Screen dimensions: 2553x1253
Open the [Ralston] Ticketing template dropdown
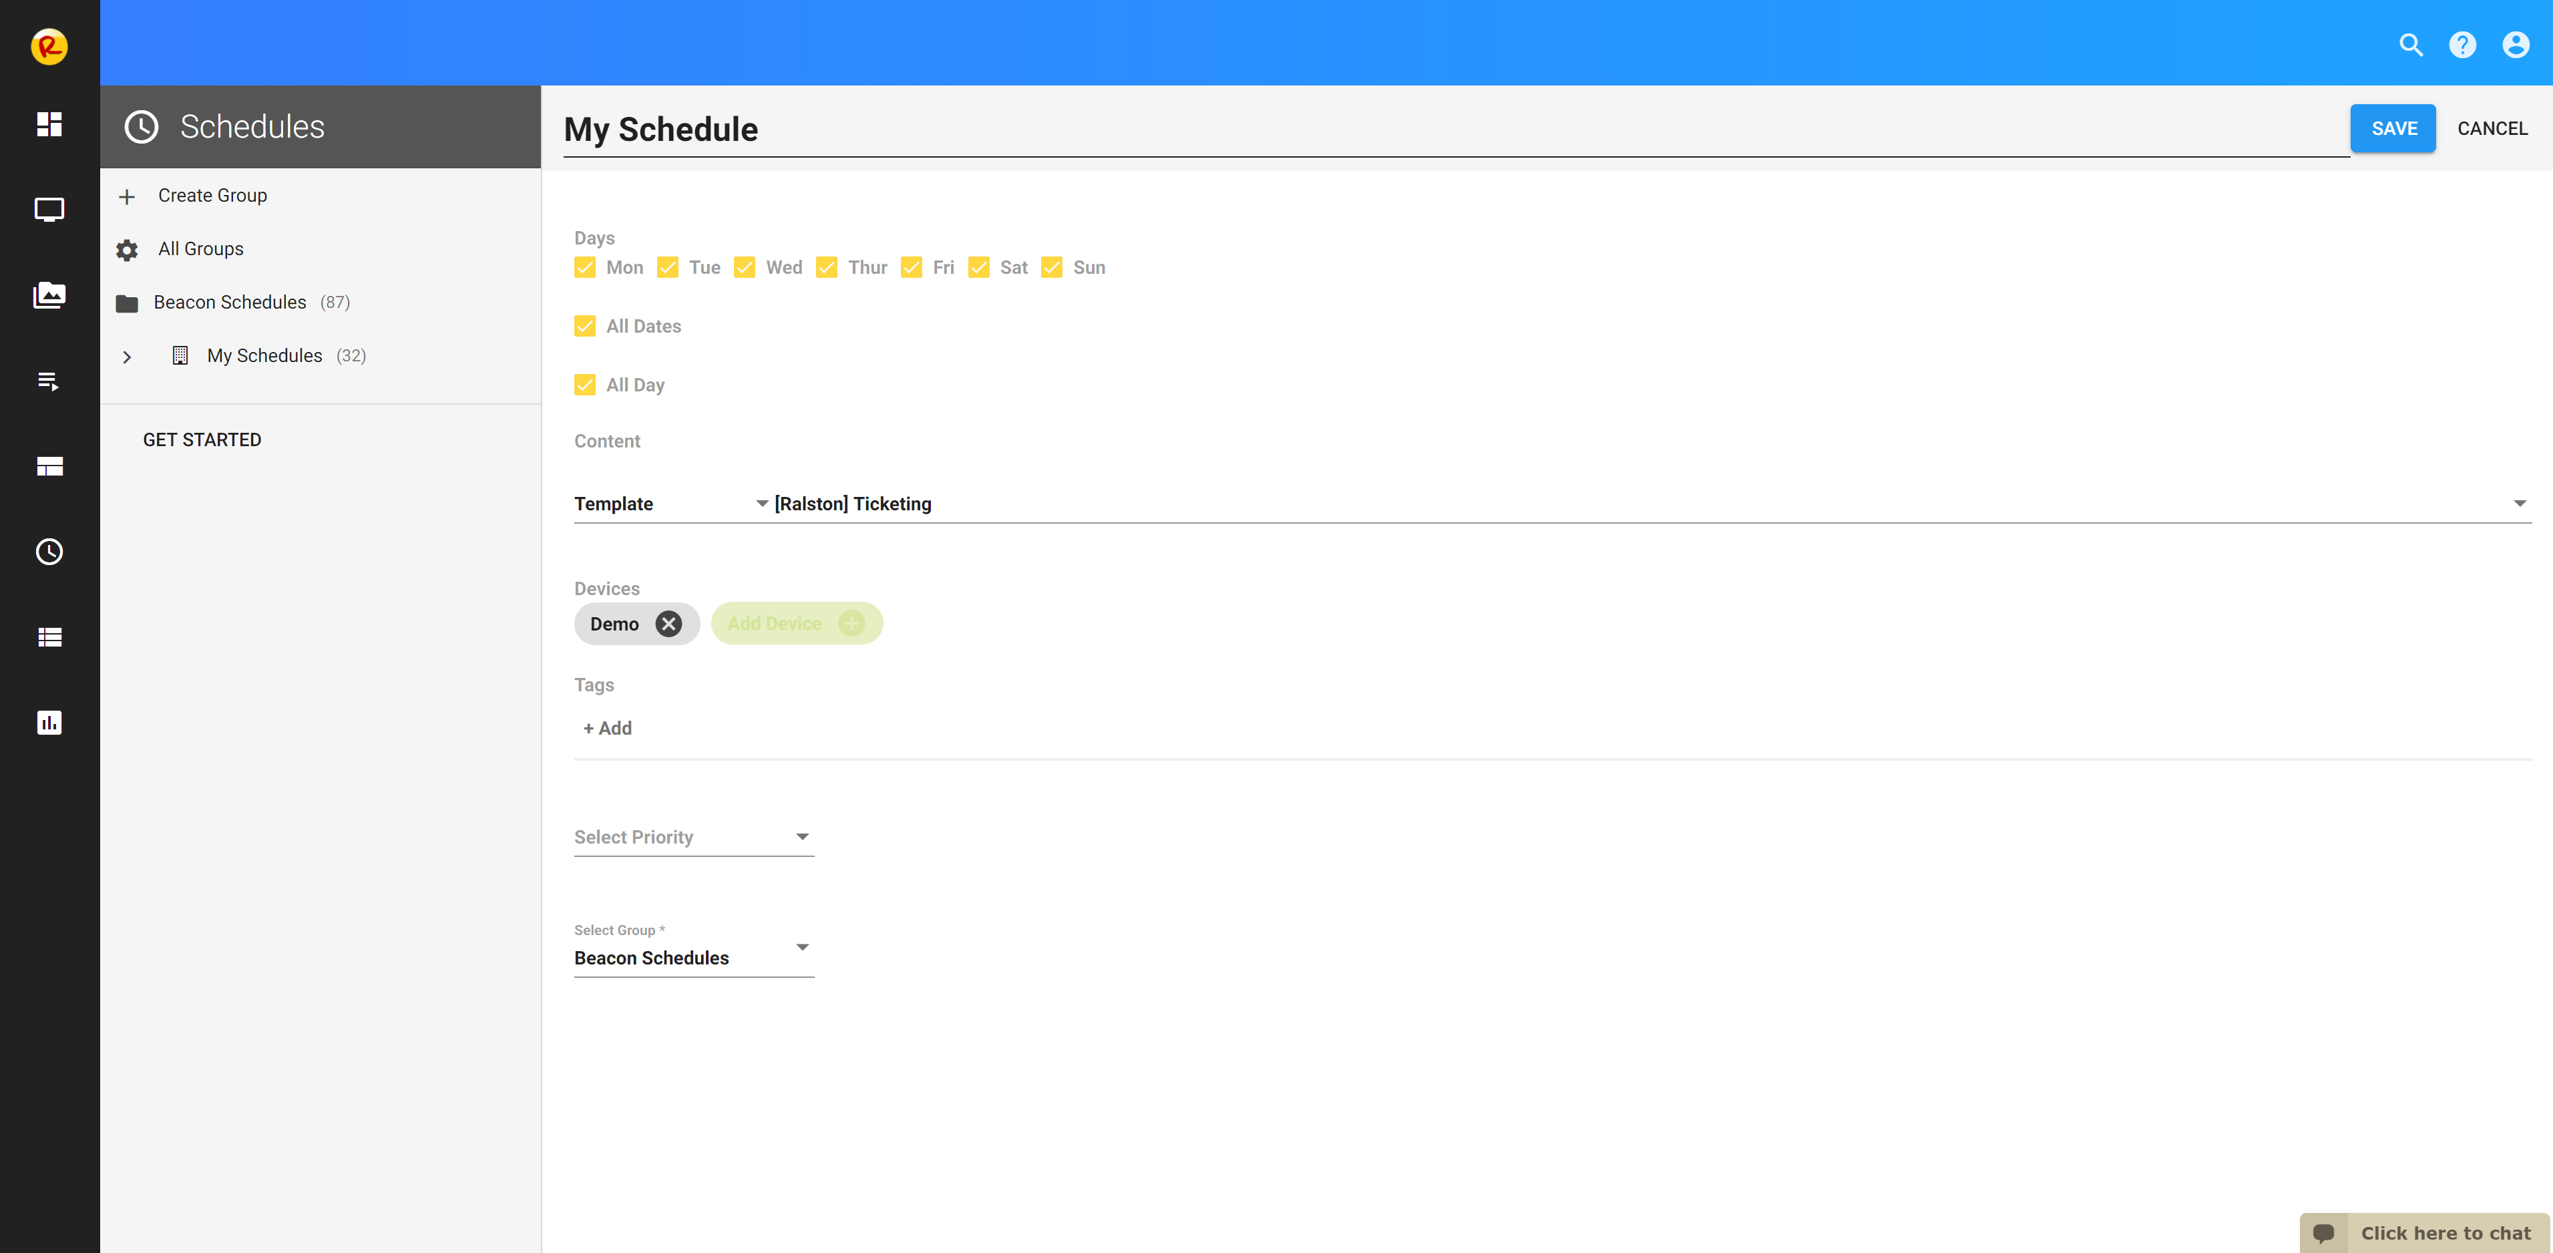[x=1652, y=504]
